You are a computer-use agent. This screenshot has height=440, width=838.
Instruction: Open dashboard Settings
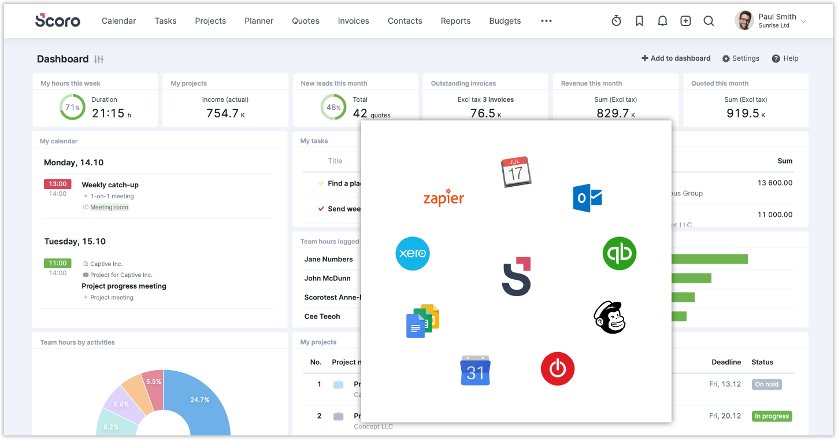[740, 58]
